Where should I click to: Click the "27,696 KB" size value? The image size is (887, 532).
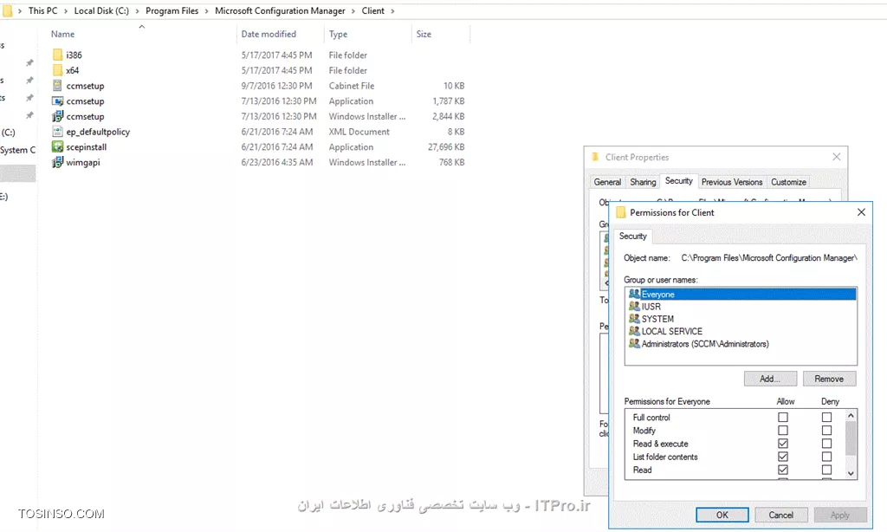[446, 146]
